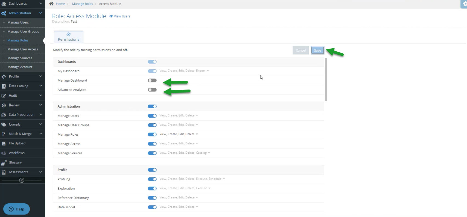The width and height of the screenshot is (467, 217).
Task: Enable the Advanced Analytics permission
Action: coord(152,90)
